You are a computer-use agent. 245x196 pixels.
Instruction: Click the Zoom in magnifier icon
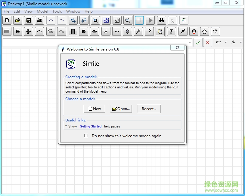(x=95, y=20)
